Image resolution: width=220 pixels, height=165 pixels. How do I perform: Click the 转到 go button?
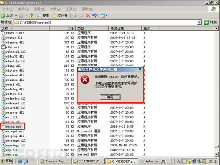tap(210, 22)
